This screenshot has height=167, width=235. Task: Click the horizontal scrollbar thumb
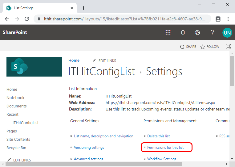(94, 164)
